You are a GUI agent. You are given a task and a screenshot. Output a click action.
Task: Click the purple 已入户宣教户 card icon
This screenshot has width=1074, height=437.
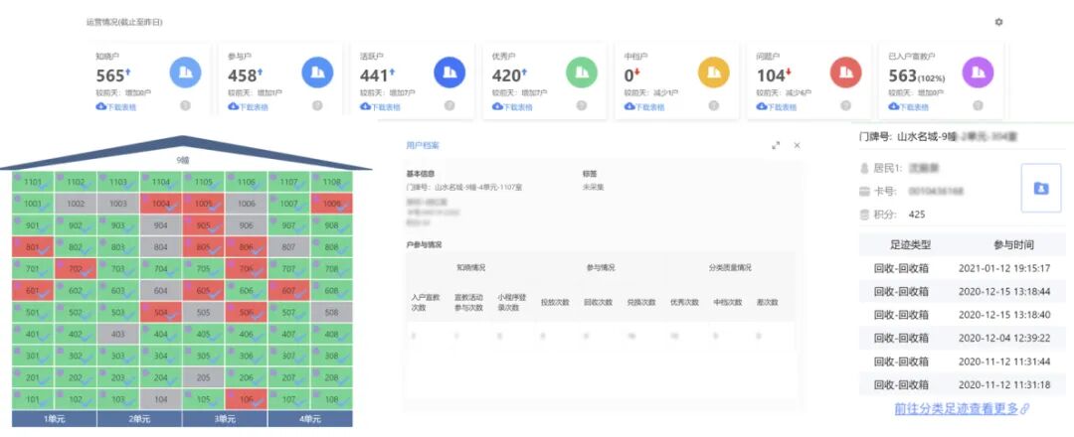[x=979, y=73]
